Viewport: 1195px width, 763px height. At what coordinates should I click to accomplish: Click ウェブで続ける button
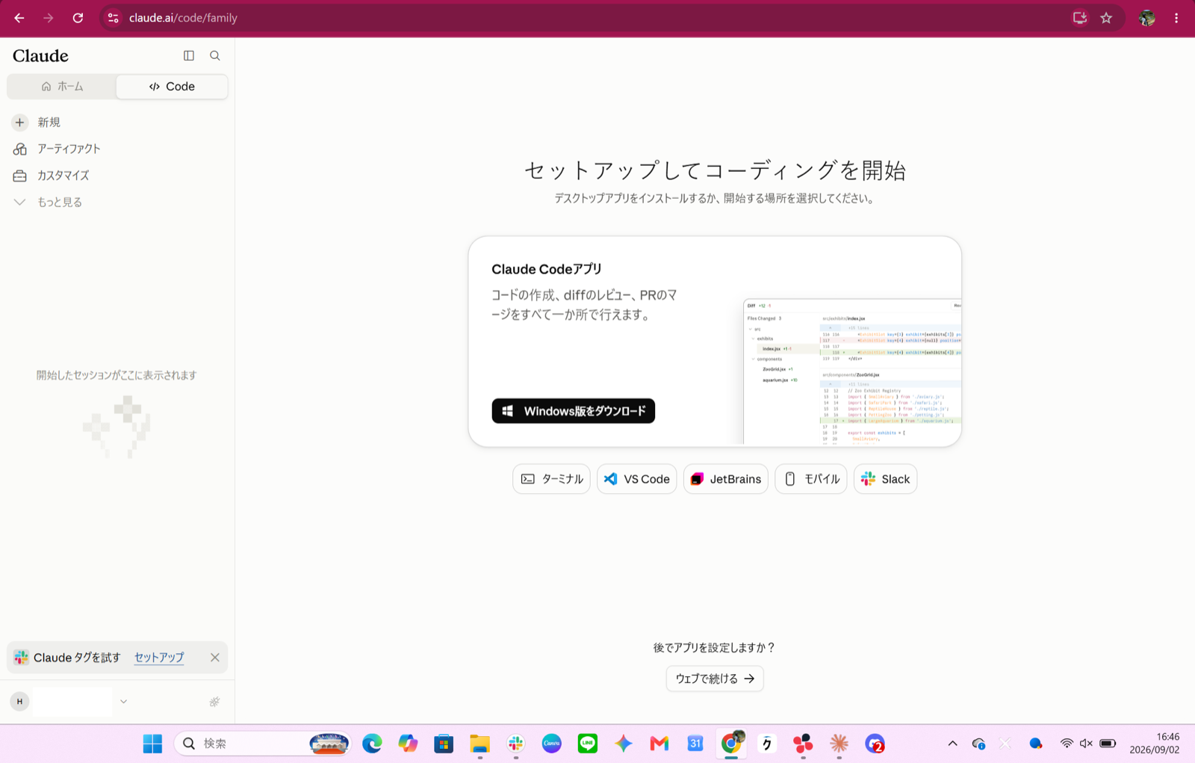(x=715, y=679)
